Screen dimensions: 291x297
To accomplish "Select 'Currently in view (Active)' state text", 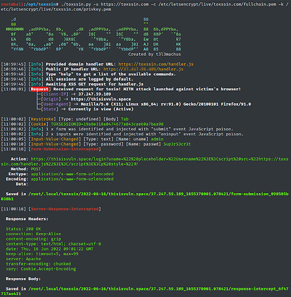I will 101,109.
